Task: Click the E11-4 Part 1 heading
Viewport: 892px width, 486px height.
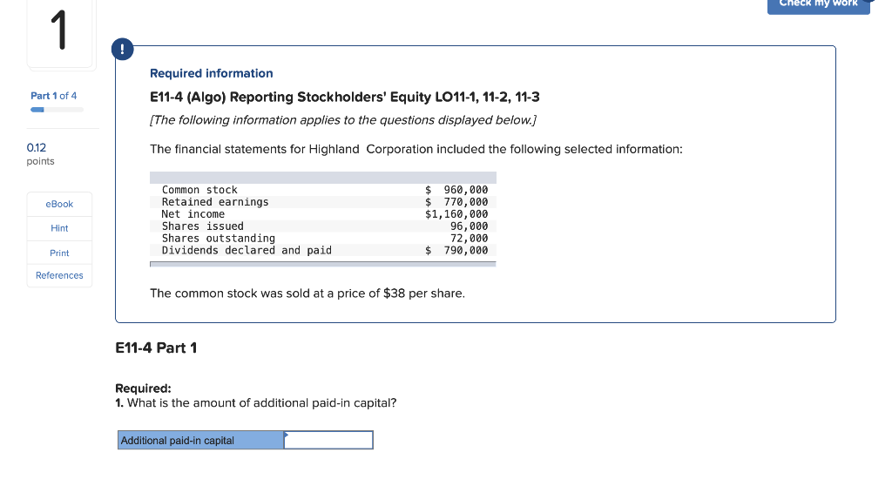Action: tap(156, 348)
